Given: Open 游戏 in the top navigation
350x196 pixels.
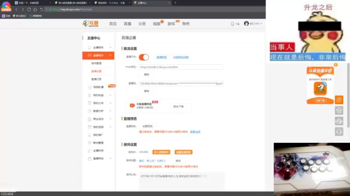Looking at the screenshot, I should point(171,24).
